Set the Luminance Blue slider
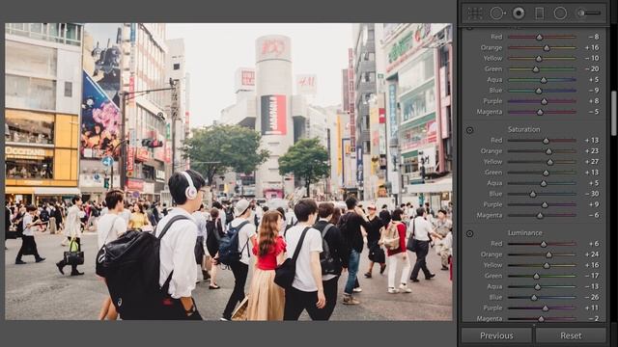The width and height of the screenshot is (618, 347). click(542, 298)
